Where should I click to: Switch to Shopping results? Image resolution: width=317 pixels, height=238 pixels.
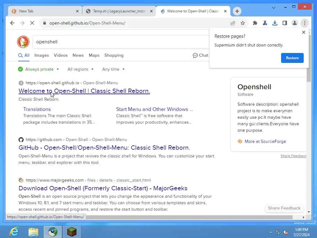click(114, 55)
